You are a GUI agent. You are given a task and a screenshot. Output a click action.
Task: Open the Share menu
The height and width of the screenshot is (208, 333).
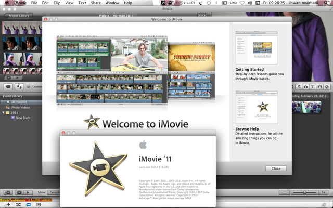click(x=96, y=3)
